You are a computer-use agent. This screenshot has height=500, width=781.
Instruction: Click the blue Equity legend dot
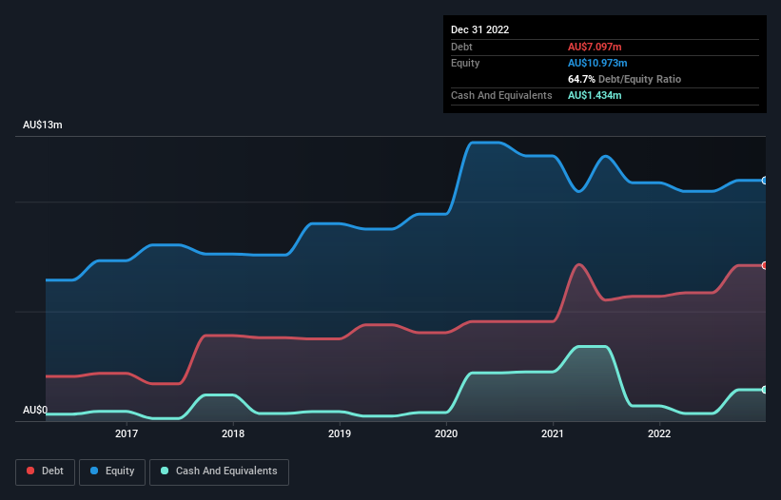tap(94, 471)
